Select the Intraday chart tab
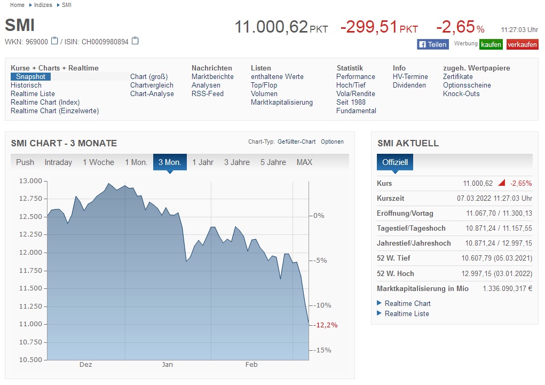Screen dimensions: 545x385 58,162
